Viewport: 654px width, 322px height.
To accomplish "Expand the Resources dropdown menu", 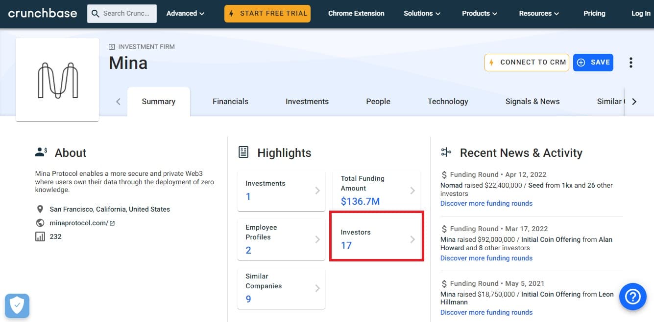I will (x=539, y=13).
